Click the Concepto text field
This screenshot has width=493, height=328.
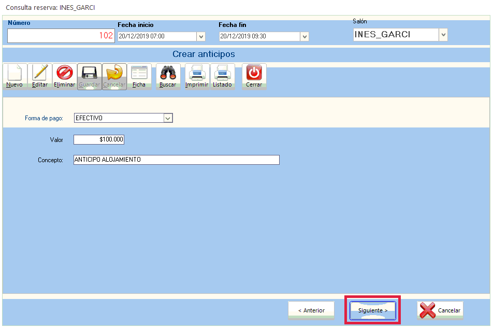point(176,160)
